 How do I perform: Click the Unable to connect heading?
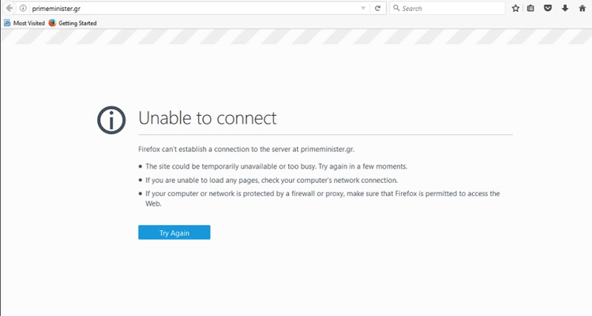[208, 118]
